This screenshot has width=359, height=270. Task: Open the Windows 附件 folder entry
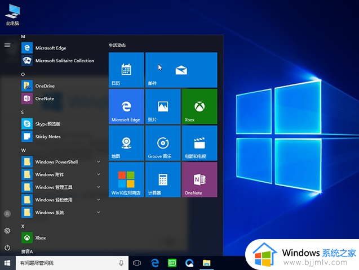(x=61, y=174)
